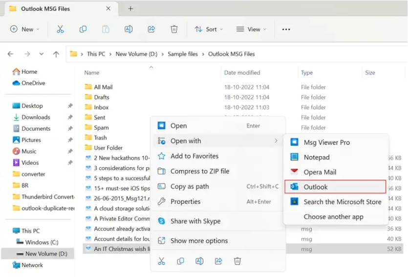This screenshot has width=408, height=280.
Task: Choose Show more options
Action: 218,241
